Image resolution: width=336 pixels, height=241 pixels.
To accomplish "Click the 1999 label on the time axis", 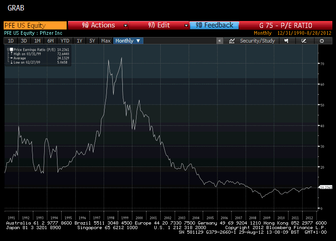I will [x=125, y=218].
